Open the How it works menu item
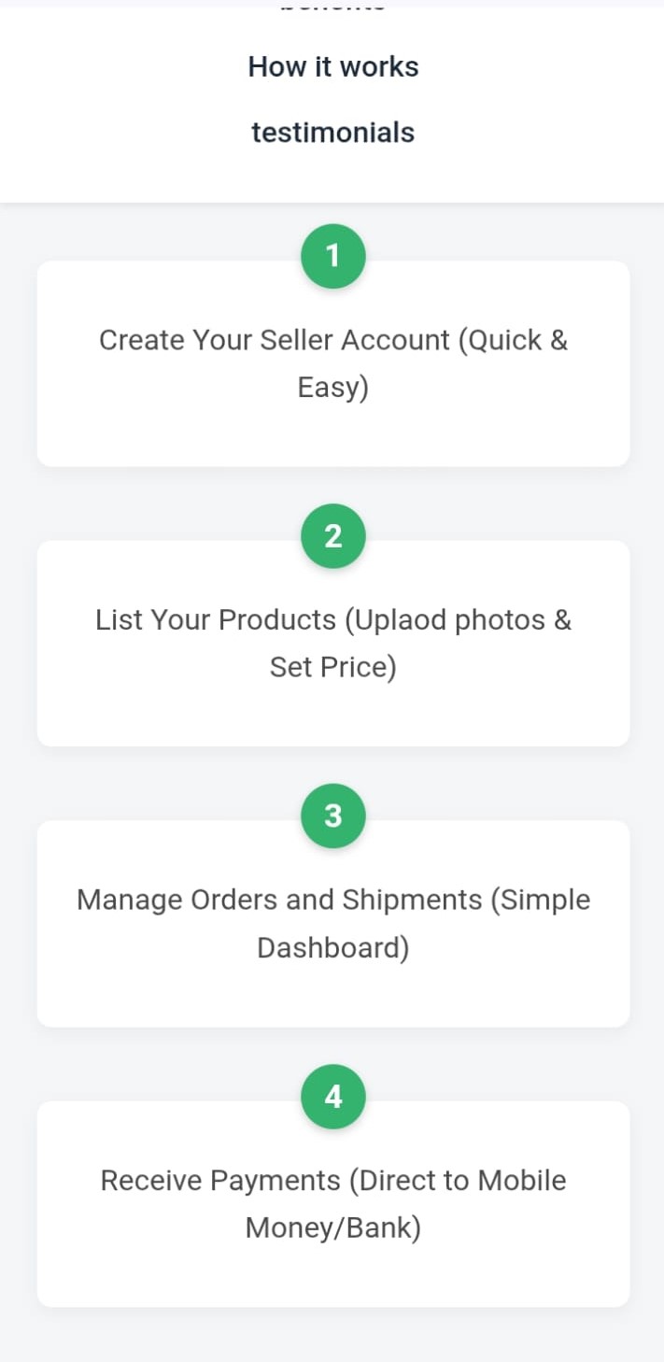Viewport: 664px width, 1362px height. click(x=332, y=67)
